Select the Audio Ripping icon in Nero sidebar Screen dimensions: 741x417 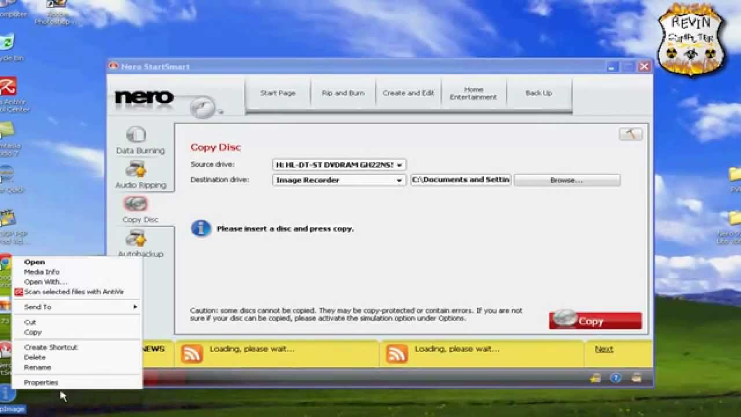click(136, 170)
